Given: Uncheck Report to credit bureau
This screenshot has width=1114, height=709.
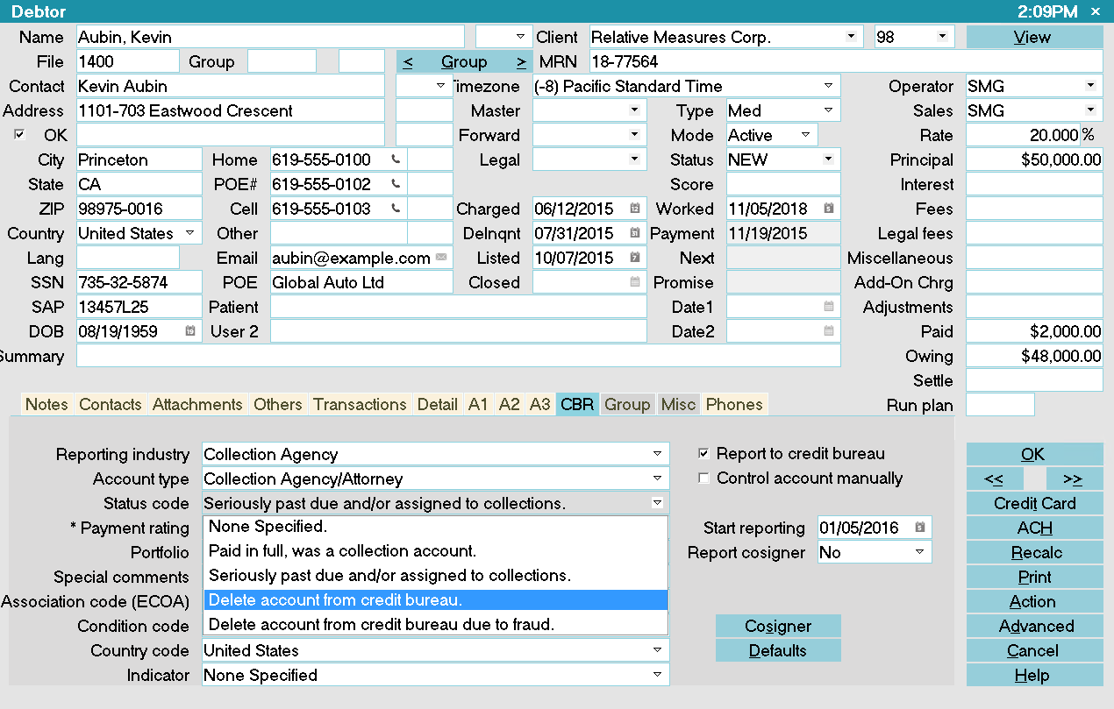Looking at the screenshot, I should (703, 454).
